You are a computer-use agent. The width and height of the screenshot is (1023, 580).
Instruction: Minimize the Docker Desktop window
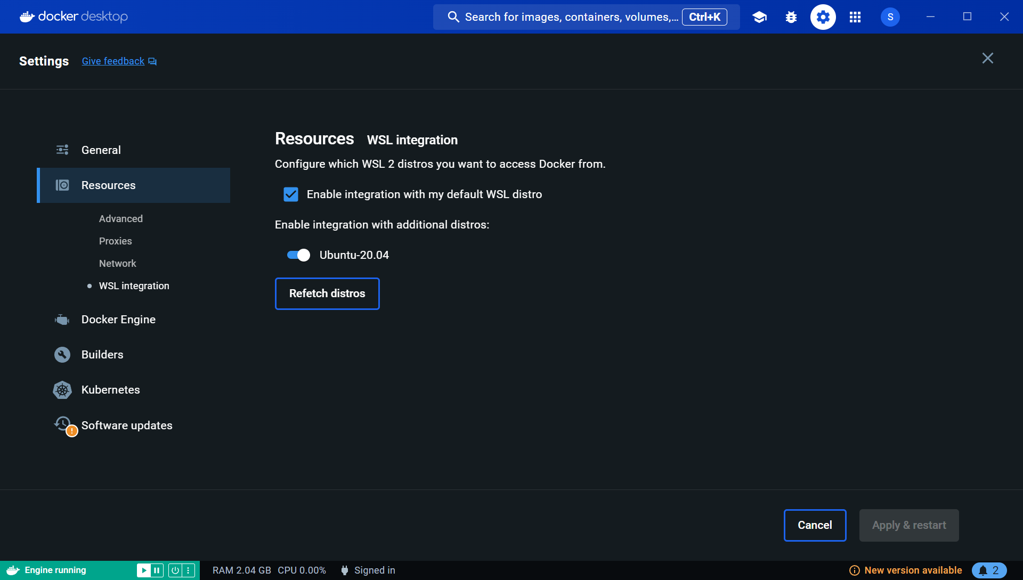[x=930, y=17]
